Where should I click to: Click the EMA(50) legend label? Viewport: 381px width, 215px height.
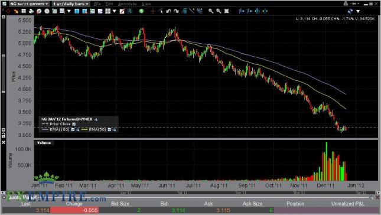pyautogui.click(x=97, y=129)
